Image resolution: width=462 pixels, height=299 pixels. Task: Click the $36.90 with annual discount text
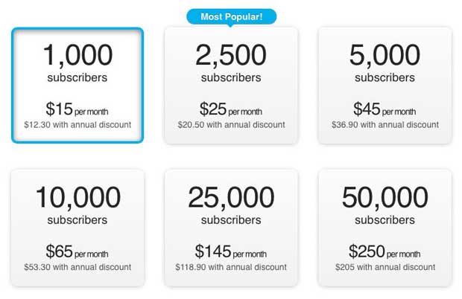click(x=385, y=124)
